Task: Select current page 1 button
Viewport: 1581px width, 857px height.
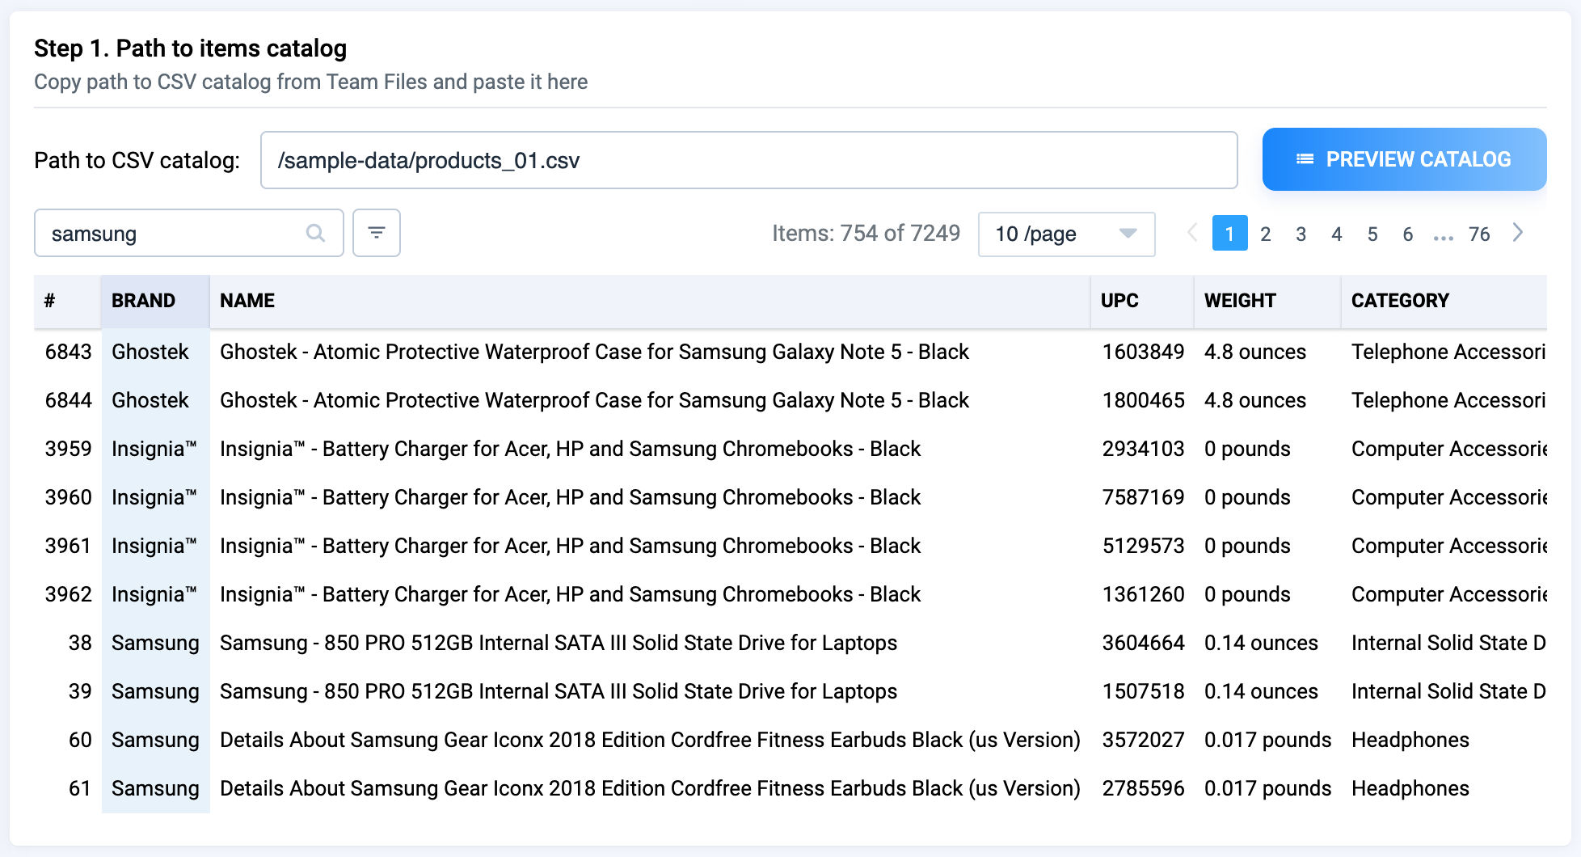Action: 1229,234
